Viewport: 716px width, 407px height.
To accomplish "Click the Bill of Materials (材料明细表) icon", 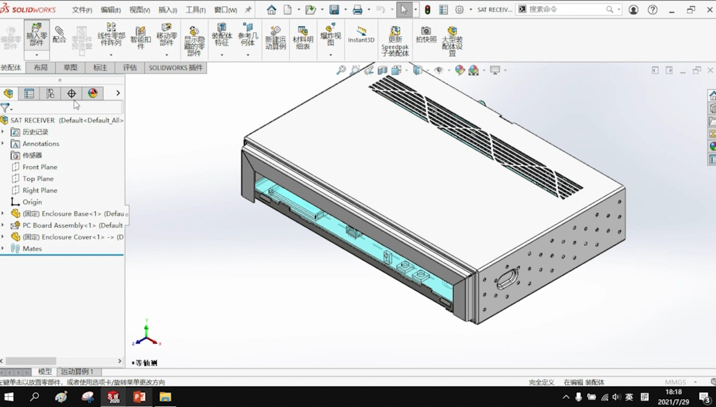I will (x=303, y=38).
